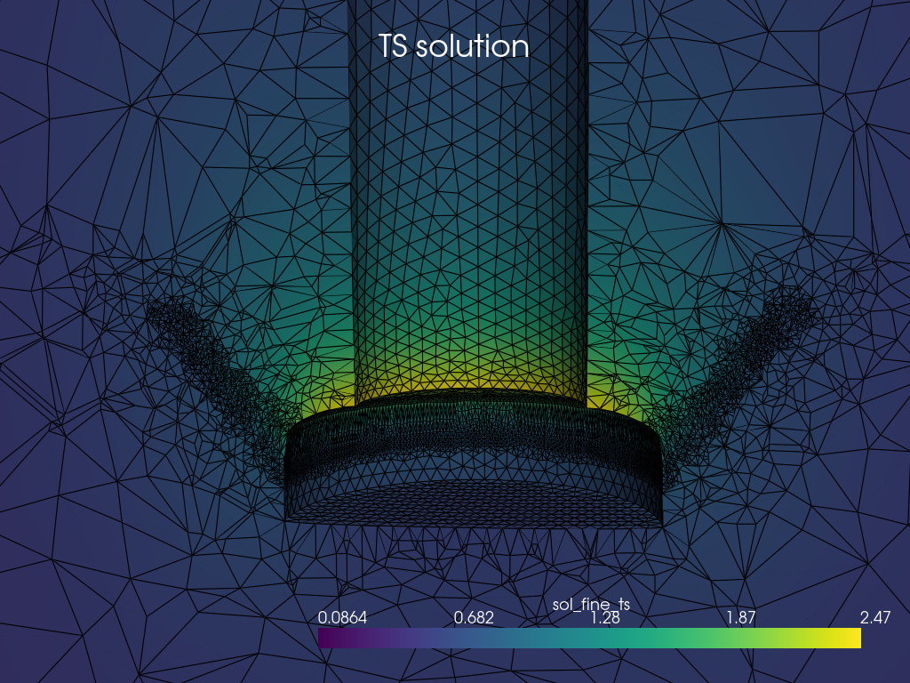Click the viridis color scale bar
Screen dimensions: 910x683
pos(590,639)
